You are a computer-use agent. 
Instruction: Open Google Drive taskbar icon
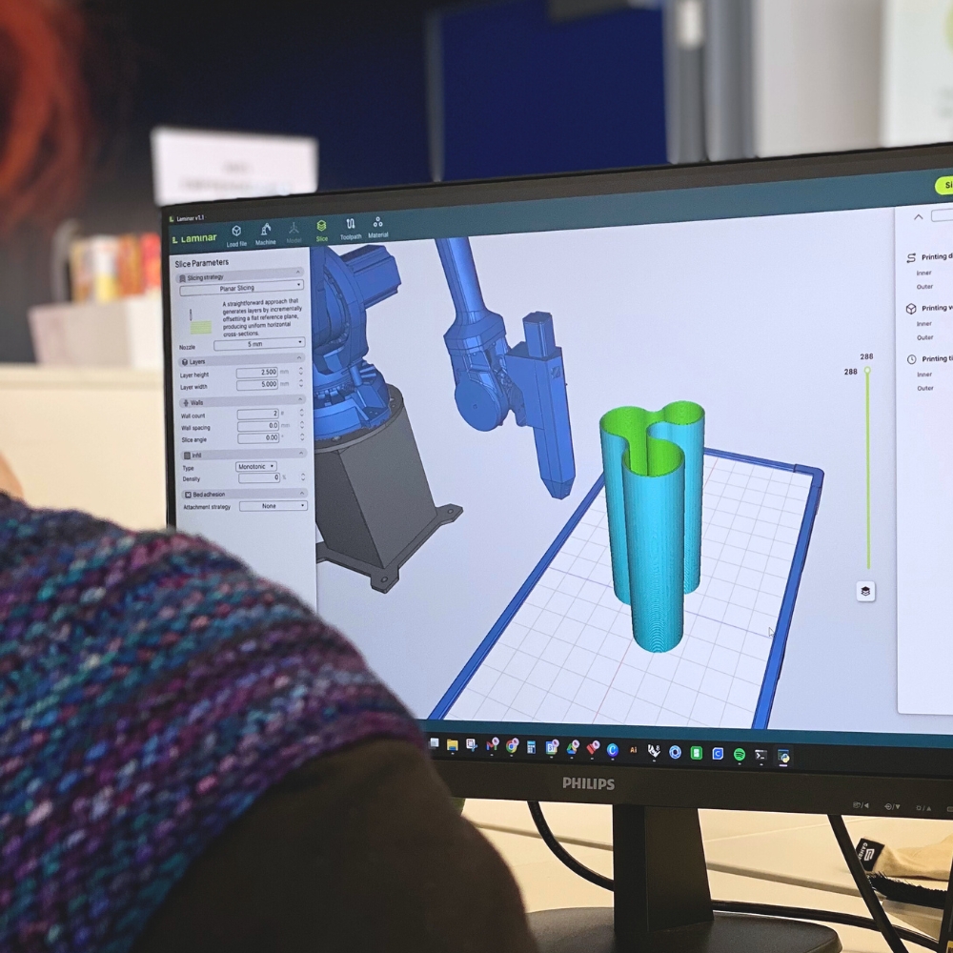click(x=572, y=748)
